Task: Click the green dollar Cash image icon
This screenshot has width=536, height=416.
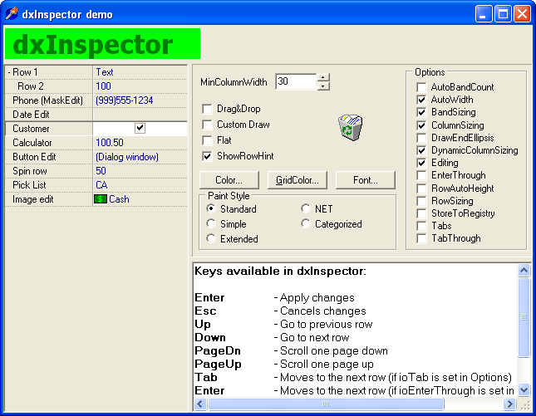Action: [101, 199]
